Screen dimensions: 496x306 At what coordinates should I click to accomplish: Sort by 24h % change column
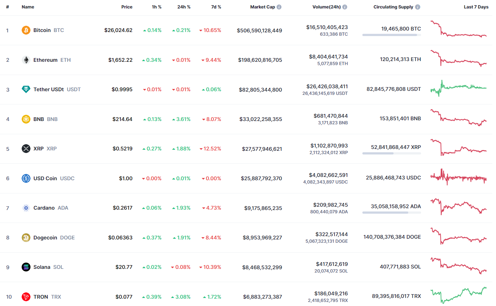[184, 7]
